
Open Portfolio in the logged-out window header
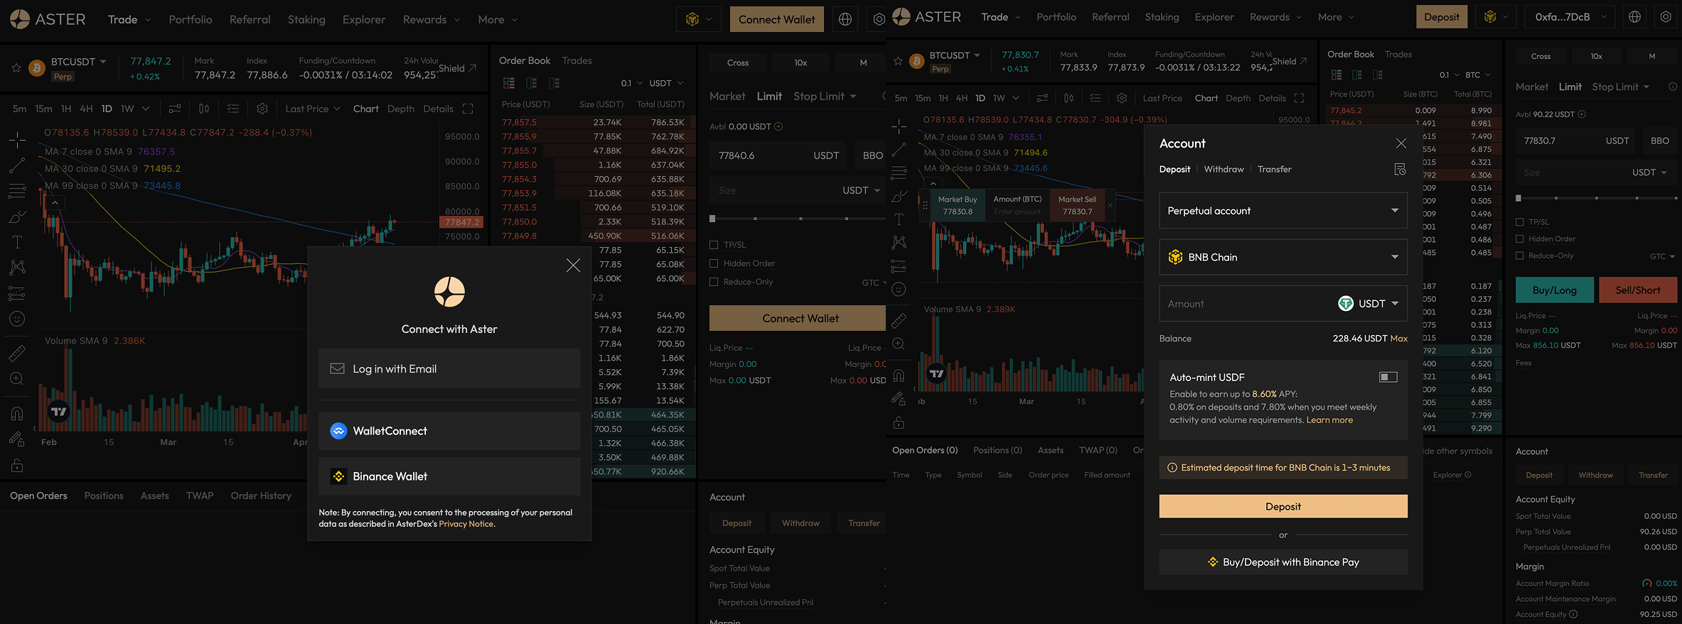191,20
